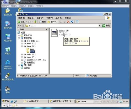Click the 安全配置向导 desktop icon
The height and width of the screenshot is (109, 131).
(8, 77)
